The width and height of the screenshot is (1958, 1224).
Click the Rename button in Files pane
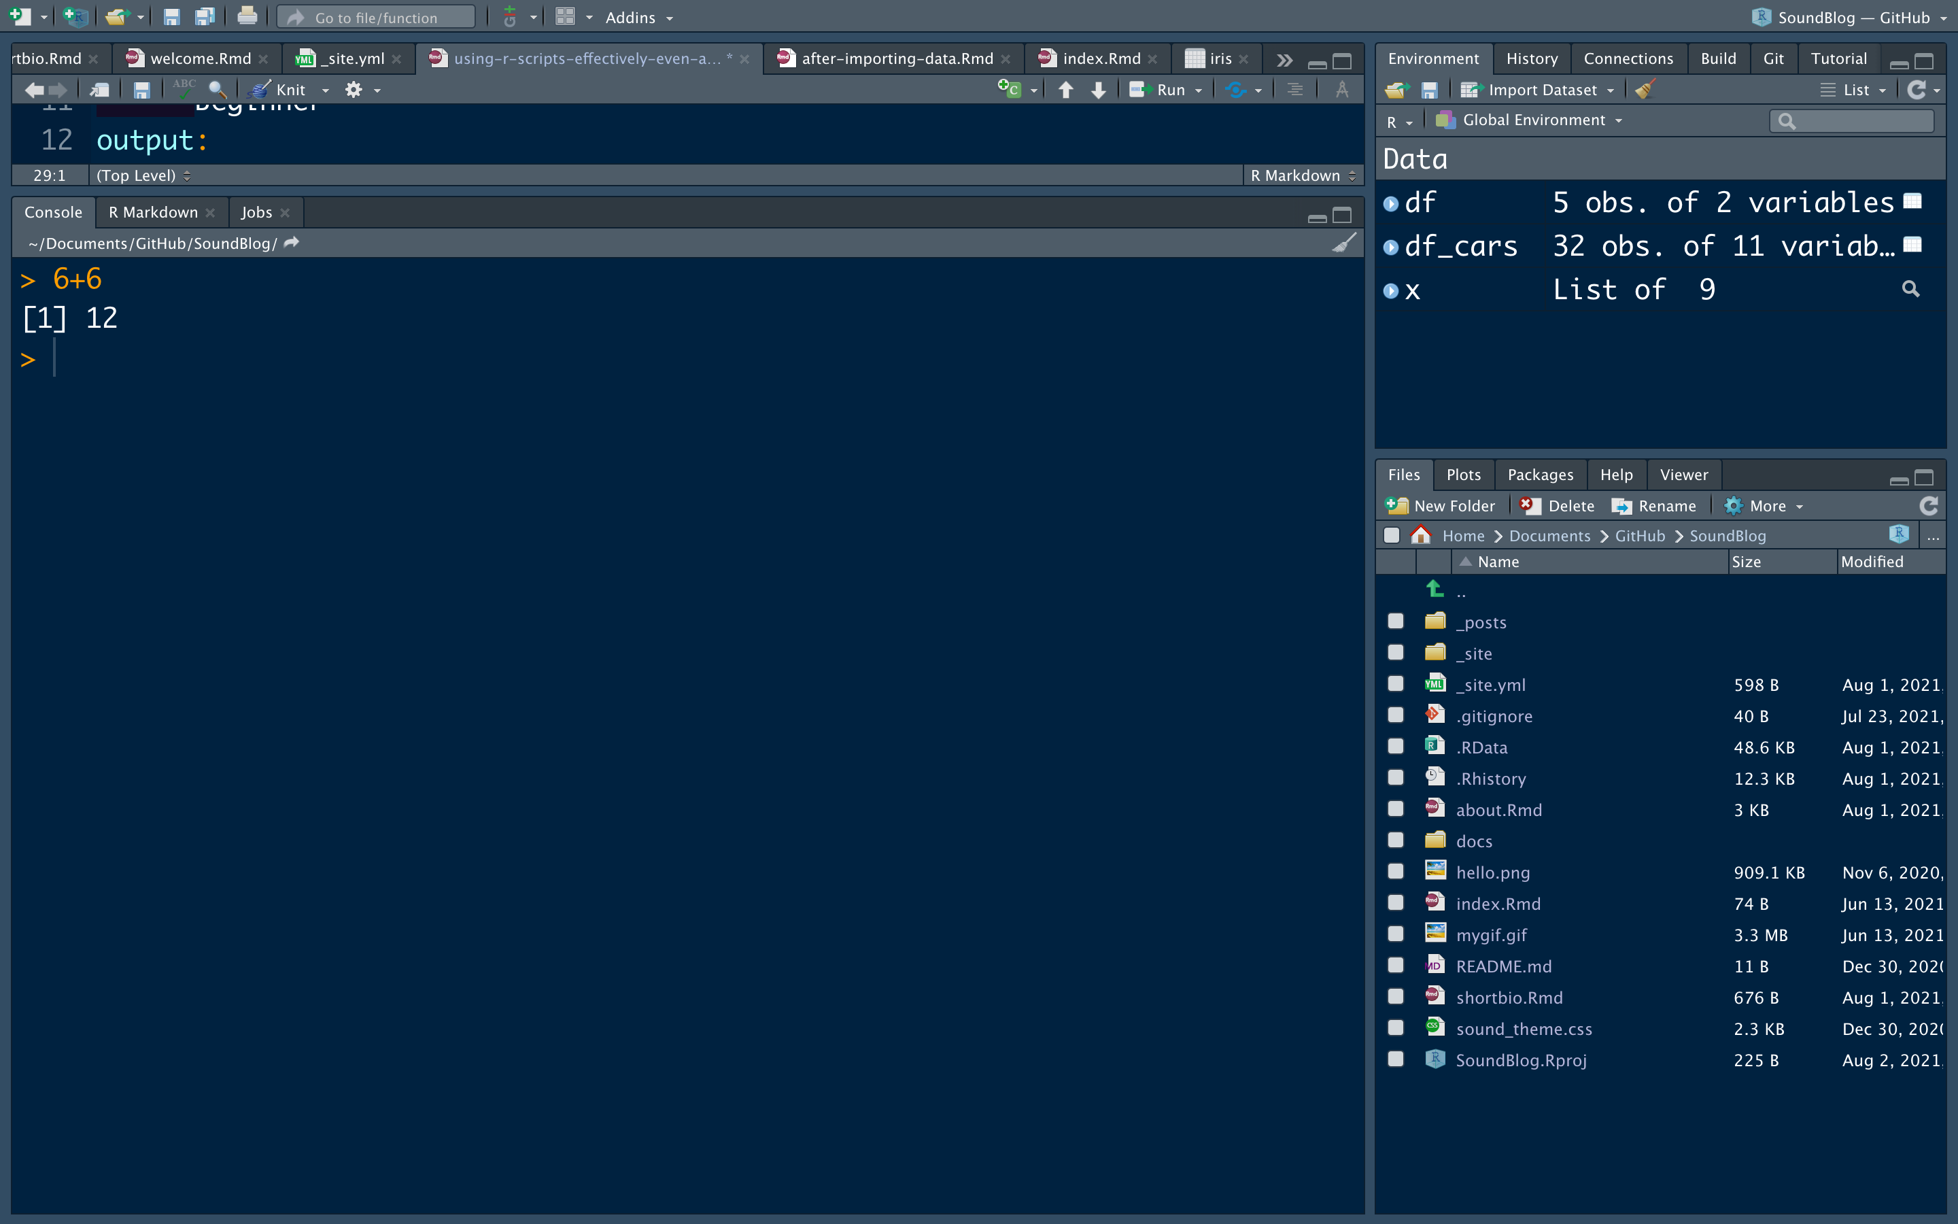(x=1654, y=506)
